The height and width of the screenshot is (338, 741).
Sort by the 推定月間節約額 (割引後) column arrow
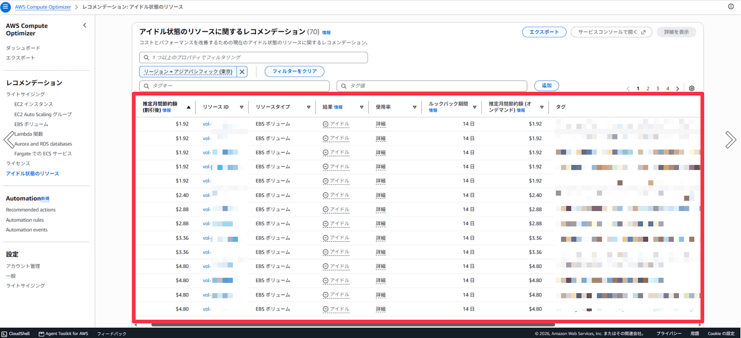tap(189, 107)
